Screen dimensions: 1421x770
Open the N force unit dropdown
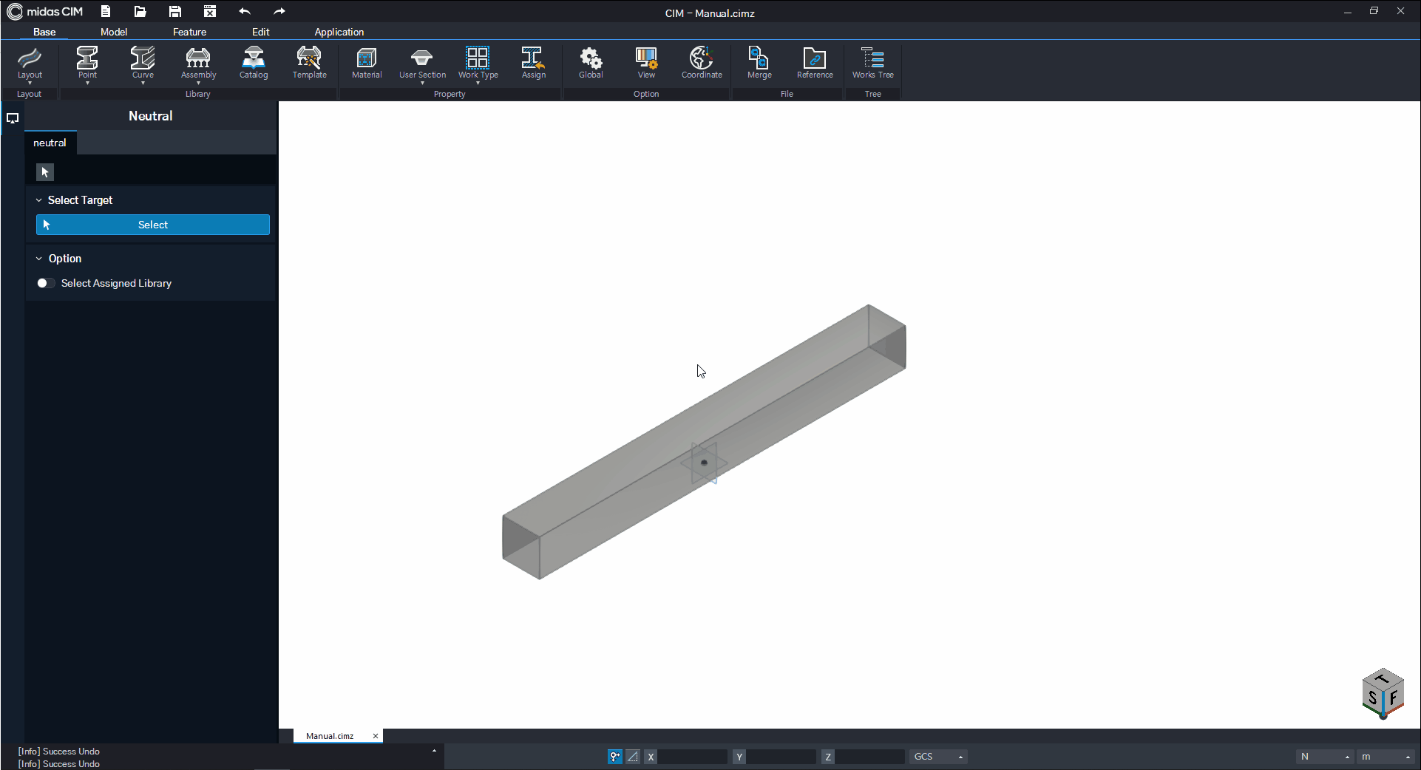pos(1325,757)
